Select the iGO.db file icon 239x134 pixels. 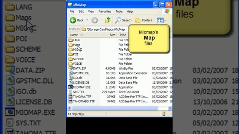click(x=71, y=78)
